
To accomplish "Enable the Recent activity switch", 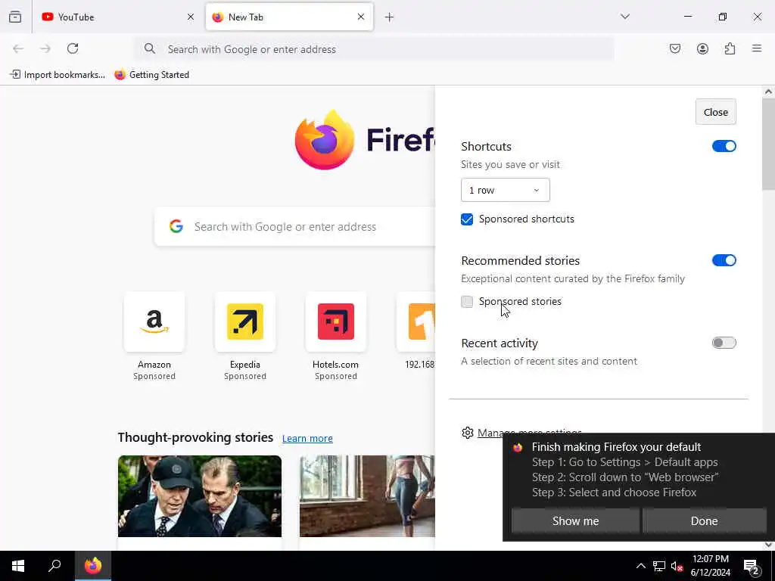I will (x=724, y=343).
